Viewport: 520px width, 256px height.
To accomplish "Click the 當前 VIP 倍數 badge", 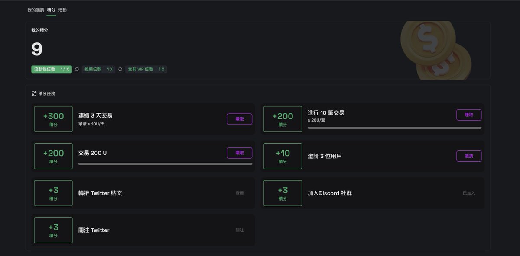I will pyautogui.click(x=146, y=69).
